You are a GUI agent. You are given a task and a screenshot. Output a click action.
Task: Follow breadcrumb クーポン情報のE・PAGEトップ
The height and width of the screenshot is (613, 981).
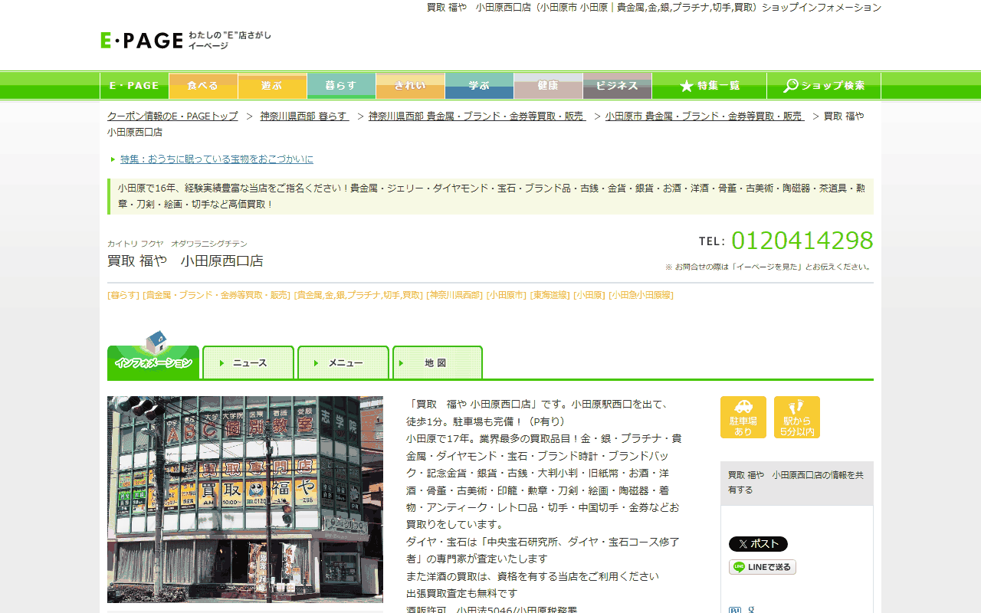tap(172, 116)
